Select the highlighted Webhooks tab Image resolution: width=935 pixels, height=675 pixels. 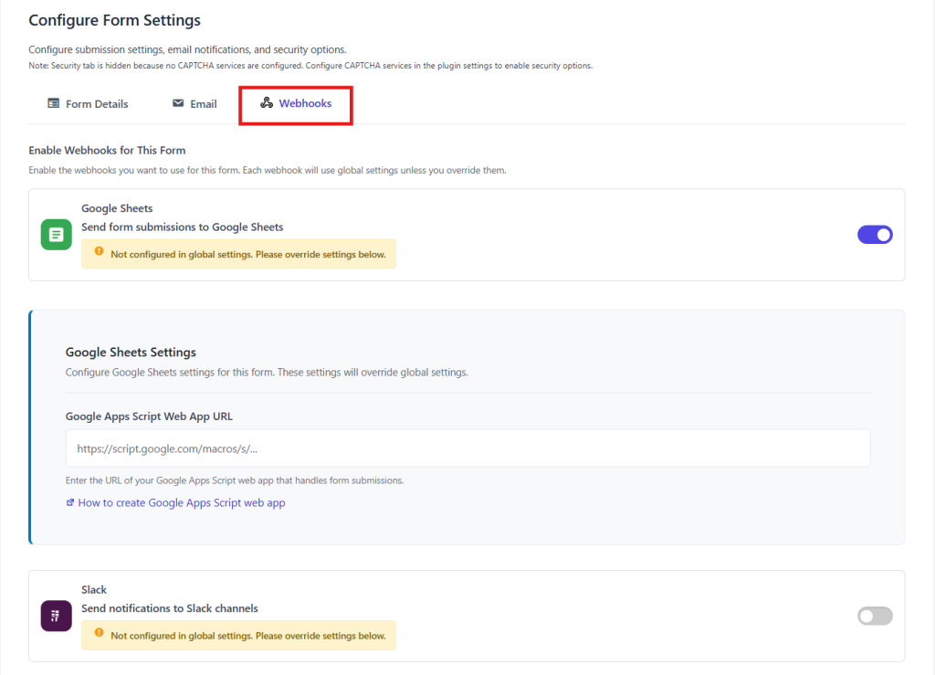296,103
